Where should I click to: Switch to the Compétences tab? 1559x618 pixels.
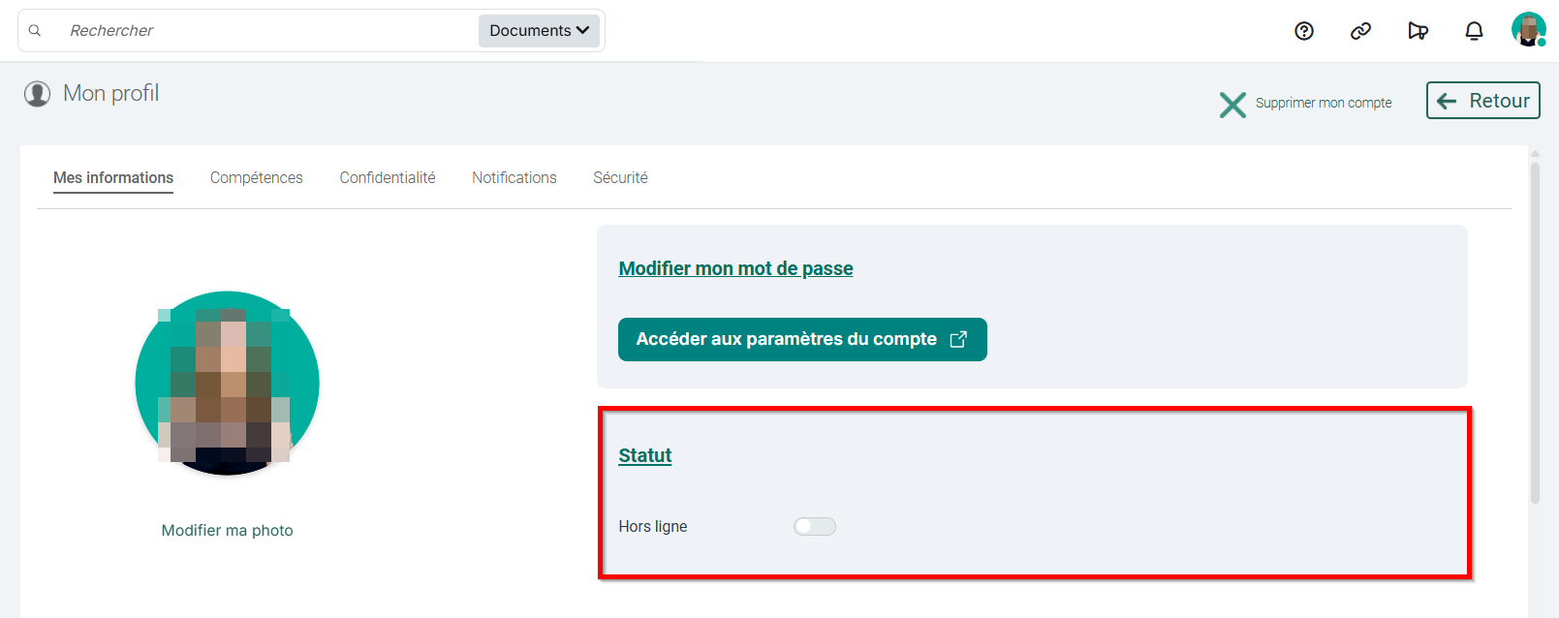tap(257, 178)
